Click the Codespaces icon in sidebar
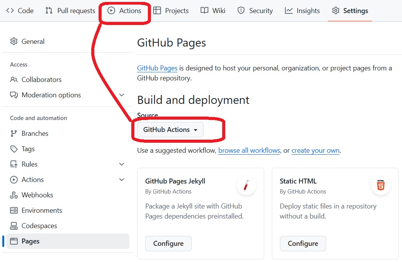The image size is (402, 262). [14, 226]
